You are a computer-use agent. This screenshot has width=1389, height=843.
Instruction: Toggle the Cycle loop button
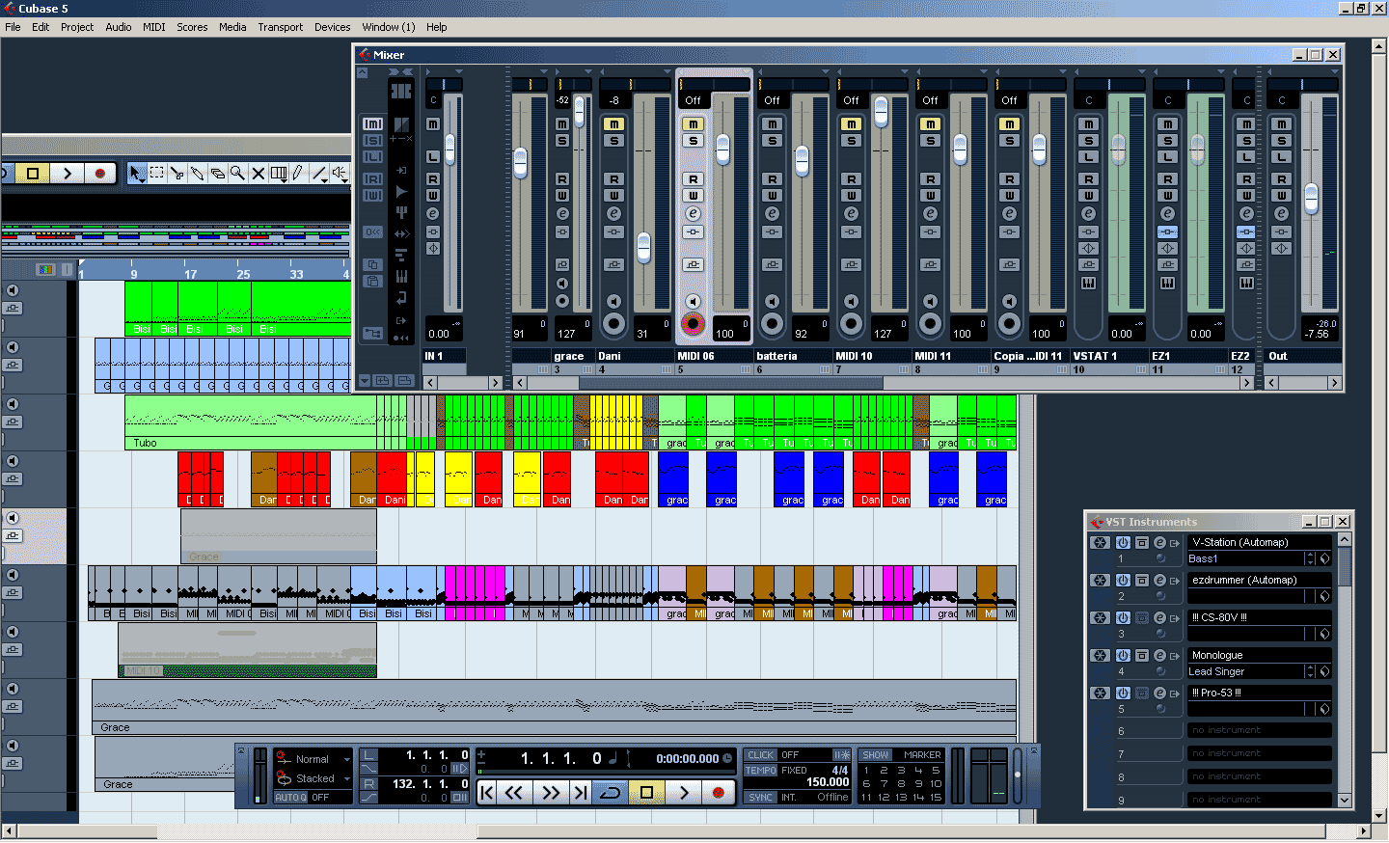tap(611, 793)
